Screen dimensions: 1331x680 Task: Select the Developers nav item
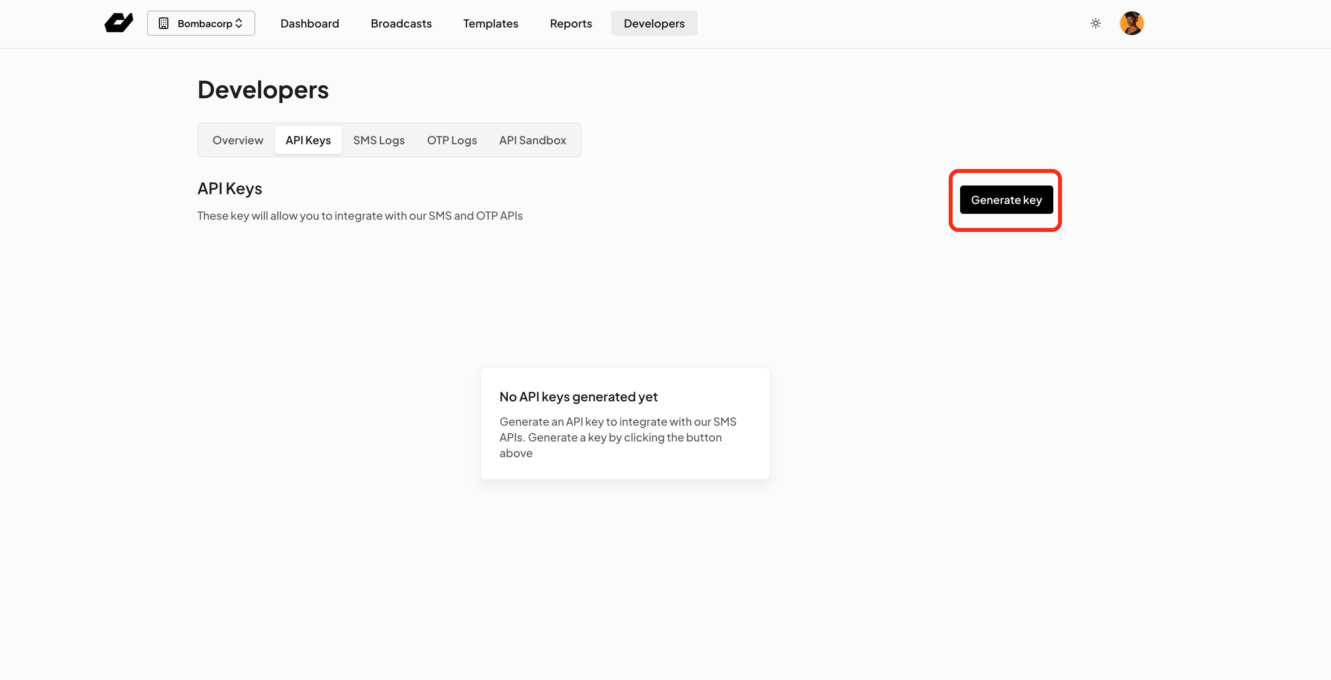click(654, 23)
